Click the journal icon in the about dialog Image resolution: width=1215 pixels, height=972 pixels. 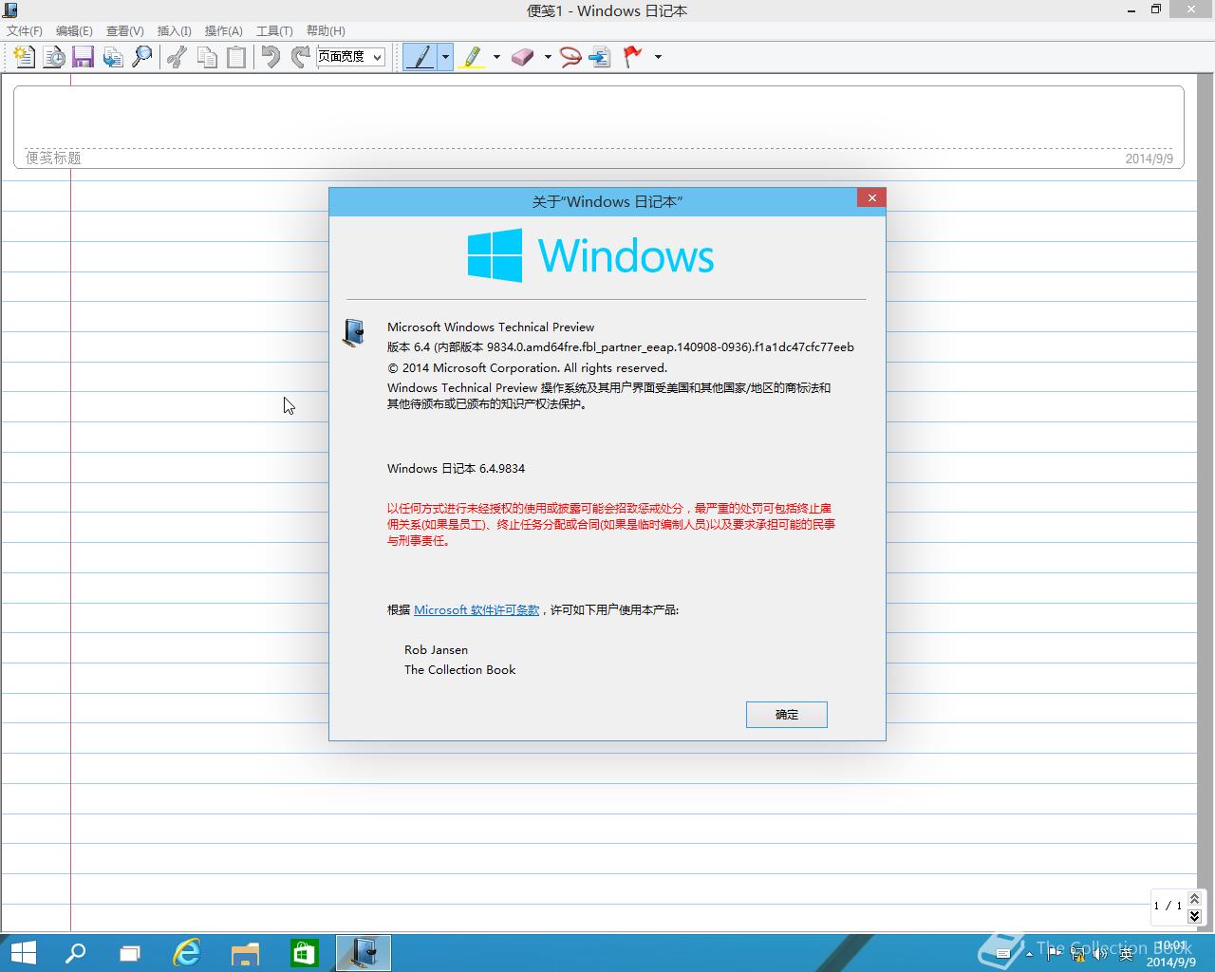click(354, 332)
